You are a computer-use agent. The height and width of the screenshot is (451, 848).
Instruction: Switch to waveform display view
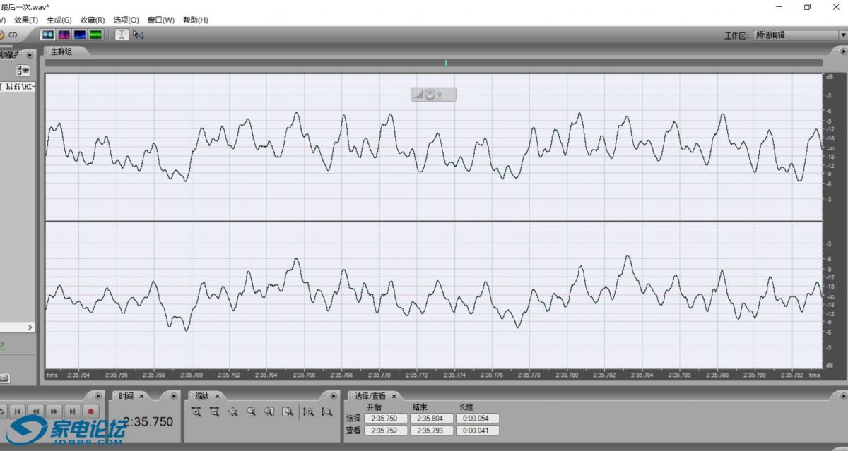coord(48,34)
